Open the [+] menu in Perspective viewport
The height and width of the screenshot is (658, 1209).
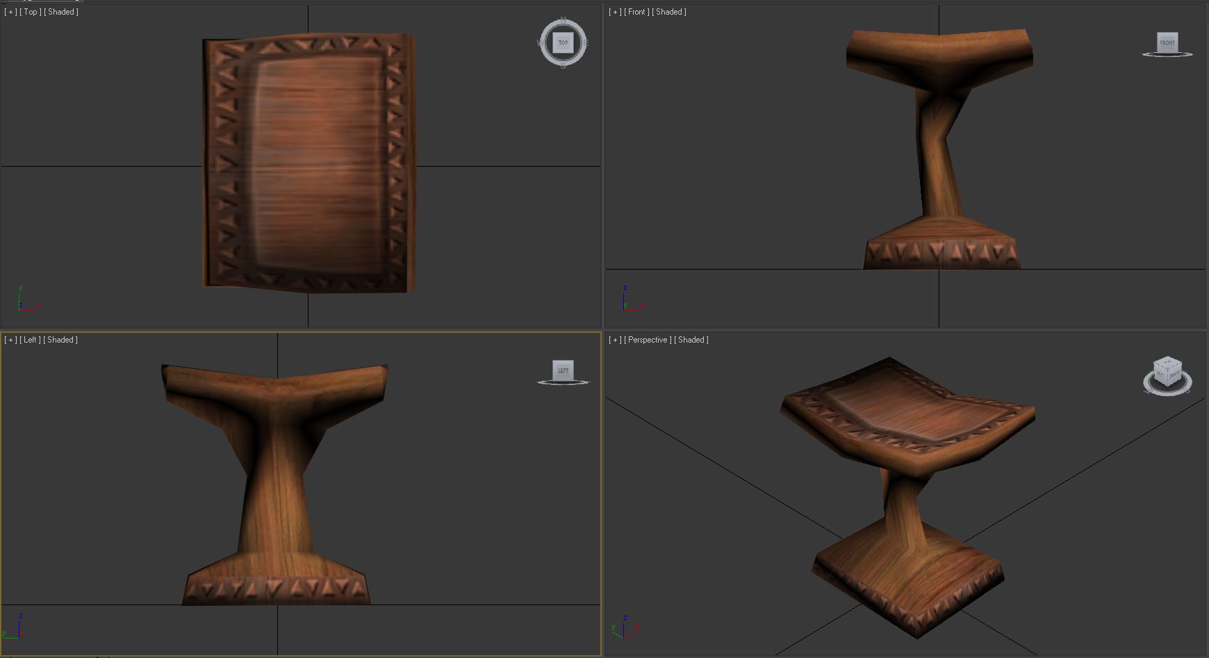[x=615, y=340]
